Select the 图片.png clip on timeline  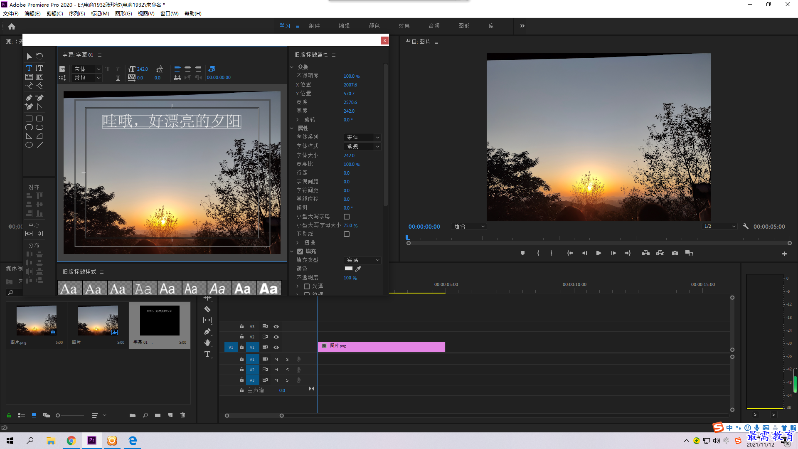coord(382,347)
